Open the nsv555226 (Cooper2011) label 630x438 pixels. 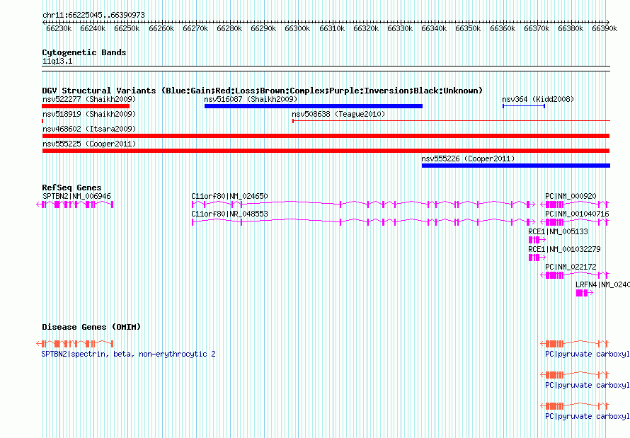point(468,159)
